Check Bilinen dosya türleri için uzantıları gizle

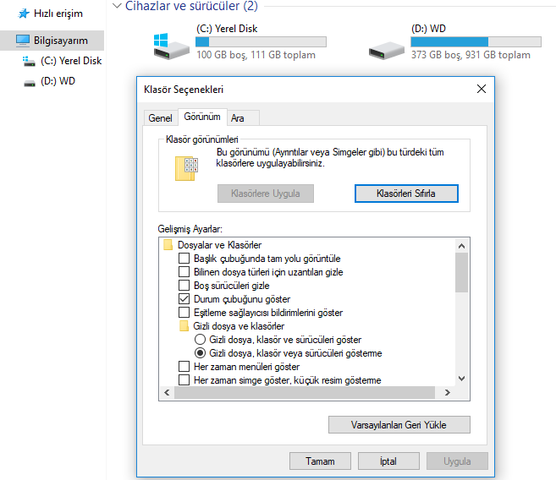click(184, 272)
